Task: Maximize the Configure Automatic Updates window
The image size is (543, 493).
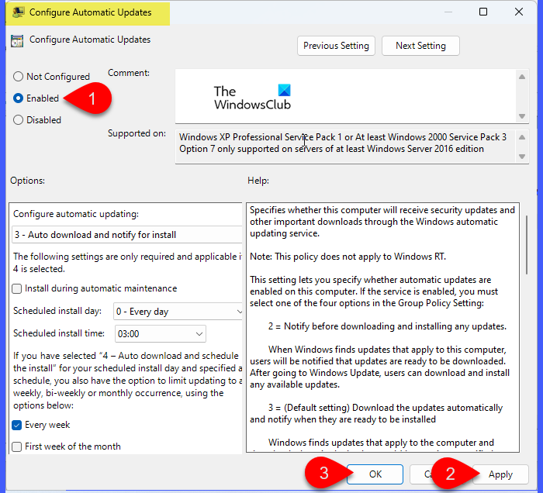Action: 483,12
